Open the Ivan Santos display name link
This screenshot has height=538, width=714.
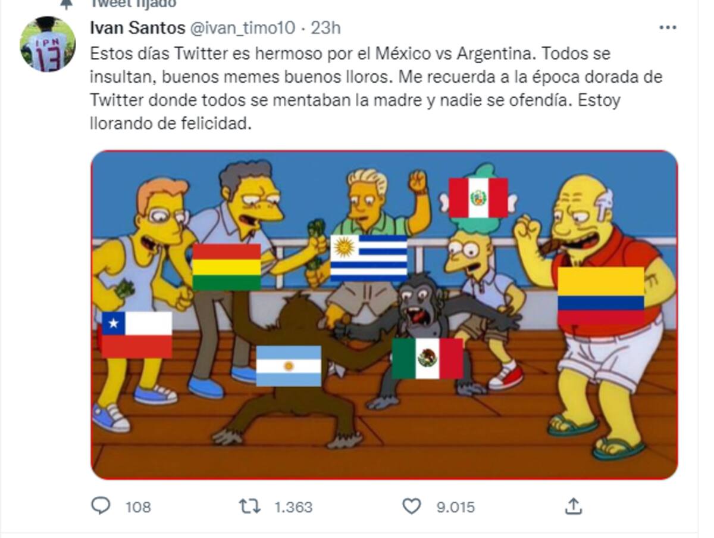click(x=137, y=27)
